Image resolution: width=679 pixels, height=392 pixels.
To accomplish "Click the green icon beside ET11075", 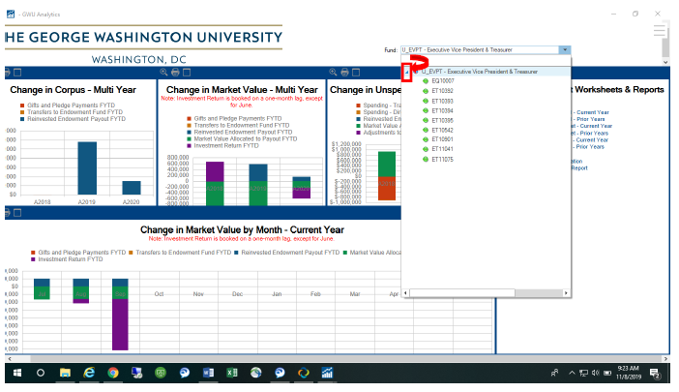I will click(426, 160).
